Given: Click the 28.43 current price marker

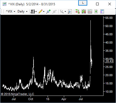Looking at the screenshot, I should click(x=109, y=61).
